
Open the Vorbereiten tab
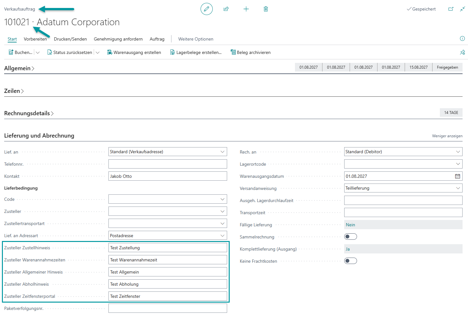tap(35, 39)
